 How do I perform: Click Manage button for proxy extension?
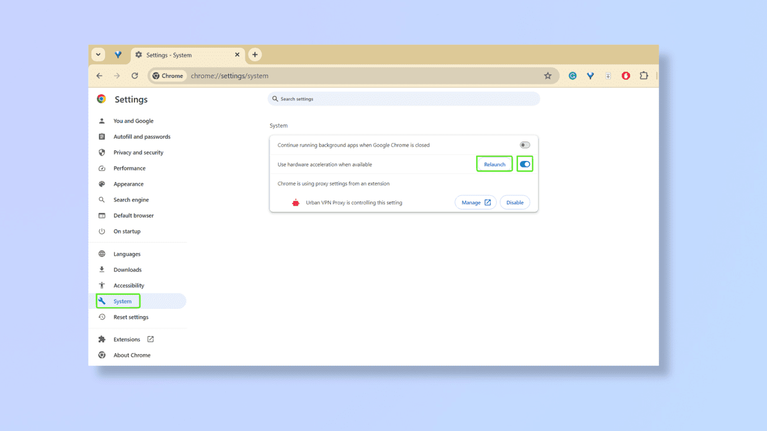pos(475,203)
